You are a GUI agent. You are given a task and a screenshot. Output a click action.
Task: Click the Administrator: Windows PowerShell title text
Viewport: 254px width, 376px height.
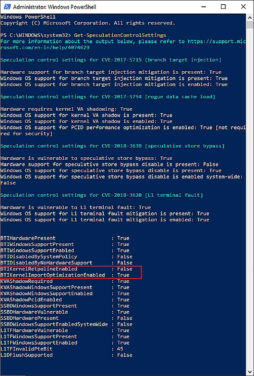[55, 7]
